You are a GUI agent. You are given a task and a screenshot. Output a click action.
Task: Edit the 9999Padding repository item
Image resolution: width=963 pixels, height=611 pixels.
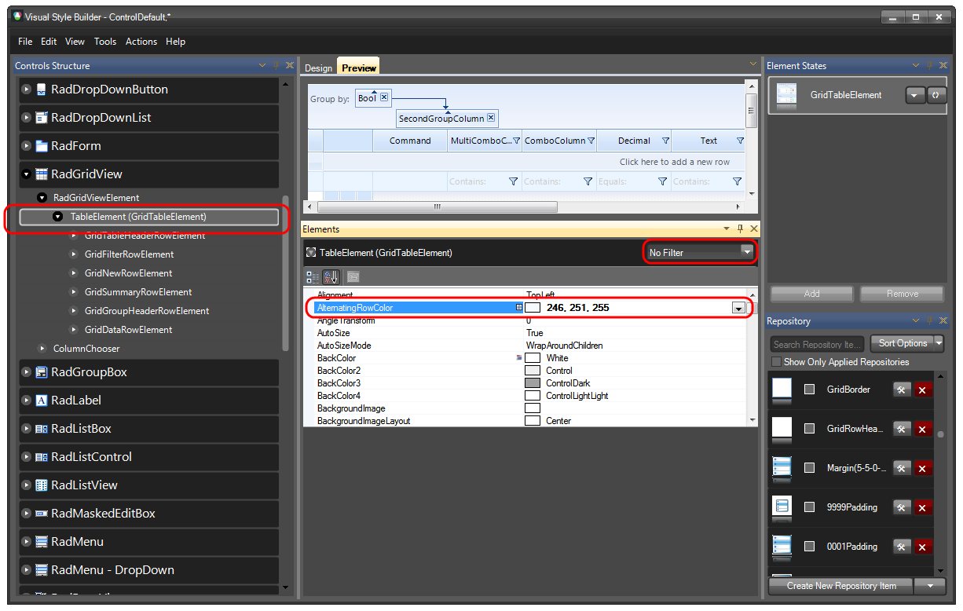coord(902,507)
